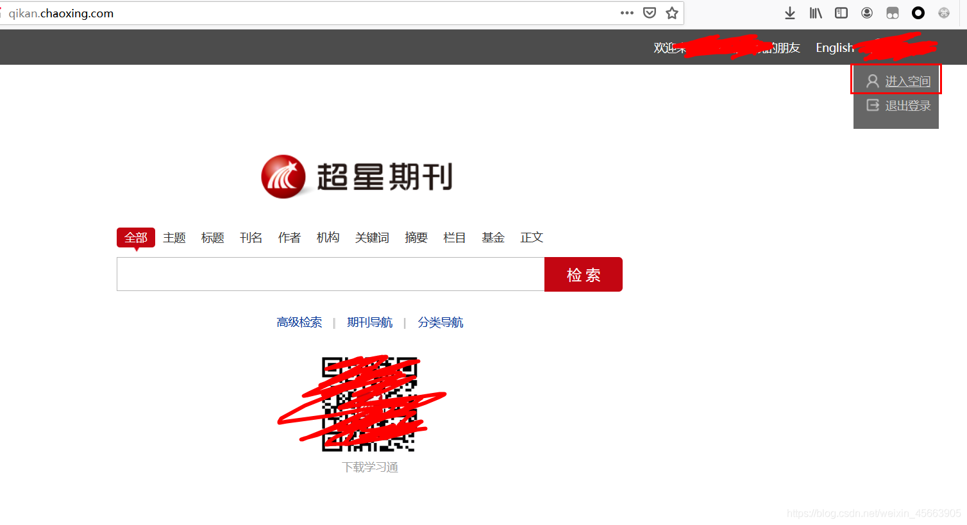
Task: Focus the journal search input box
Action: coord(331,274)
